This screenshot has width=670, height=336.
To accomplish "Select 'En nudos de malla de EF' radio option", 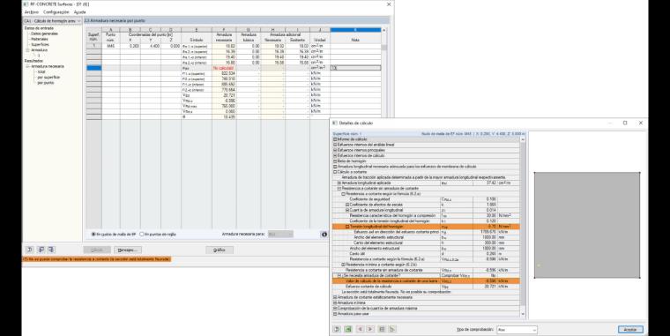I will pos(93,235).
